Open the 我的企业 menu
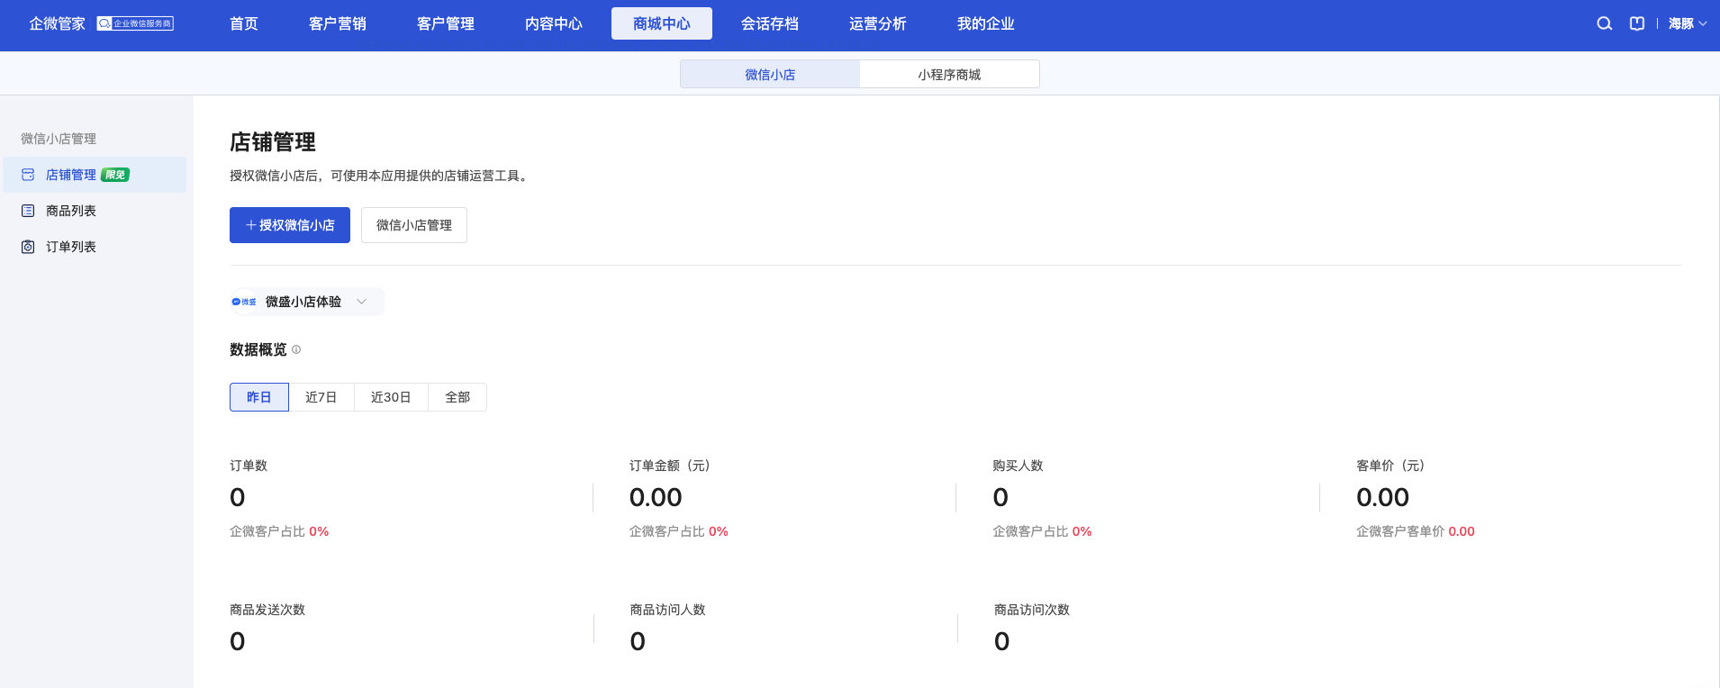Image resolution: width=1720 pixels, height=688 pixels. pyautogui.click(x=986, y=23)
